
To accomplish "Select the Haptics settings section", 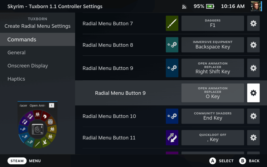I will point(16,79).
